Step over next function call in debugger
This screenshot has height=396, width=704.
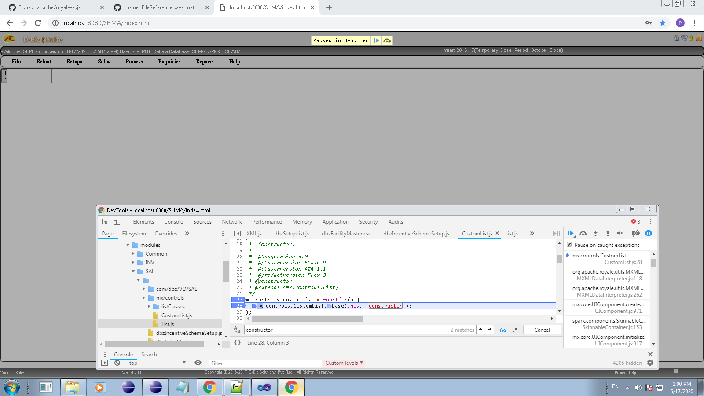click(583, 234)
